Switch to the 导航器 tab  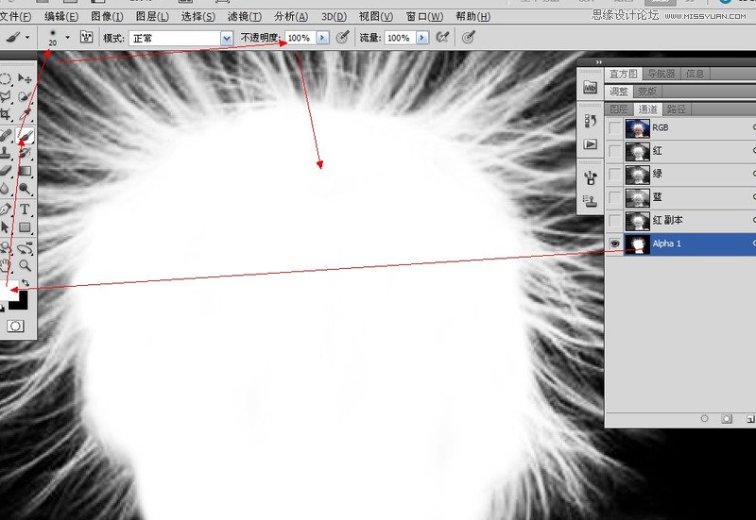pos(661,74)
